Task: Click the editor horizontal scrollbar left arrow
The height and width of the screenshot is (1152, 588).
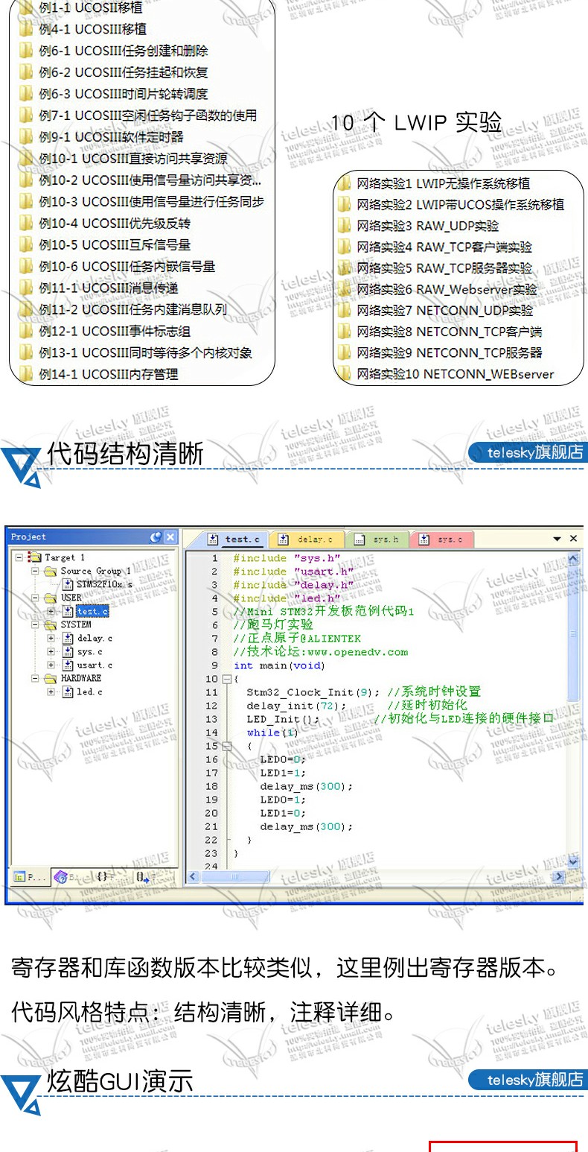Action: [192, 876]
